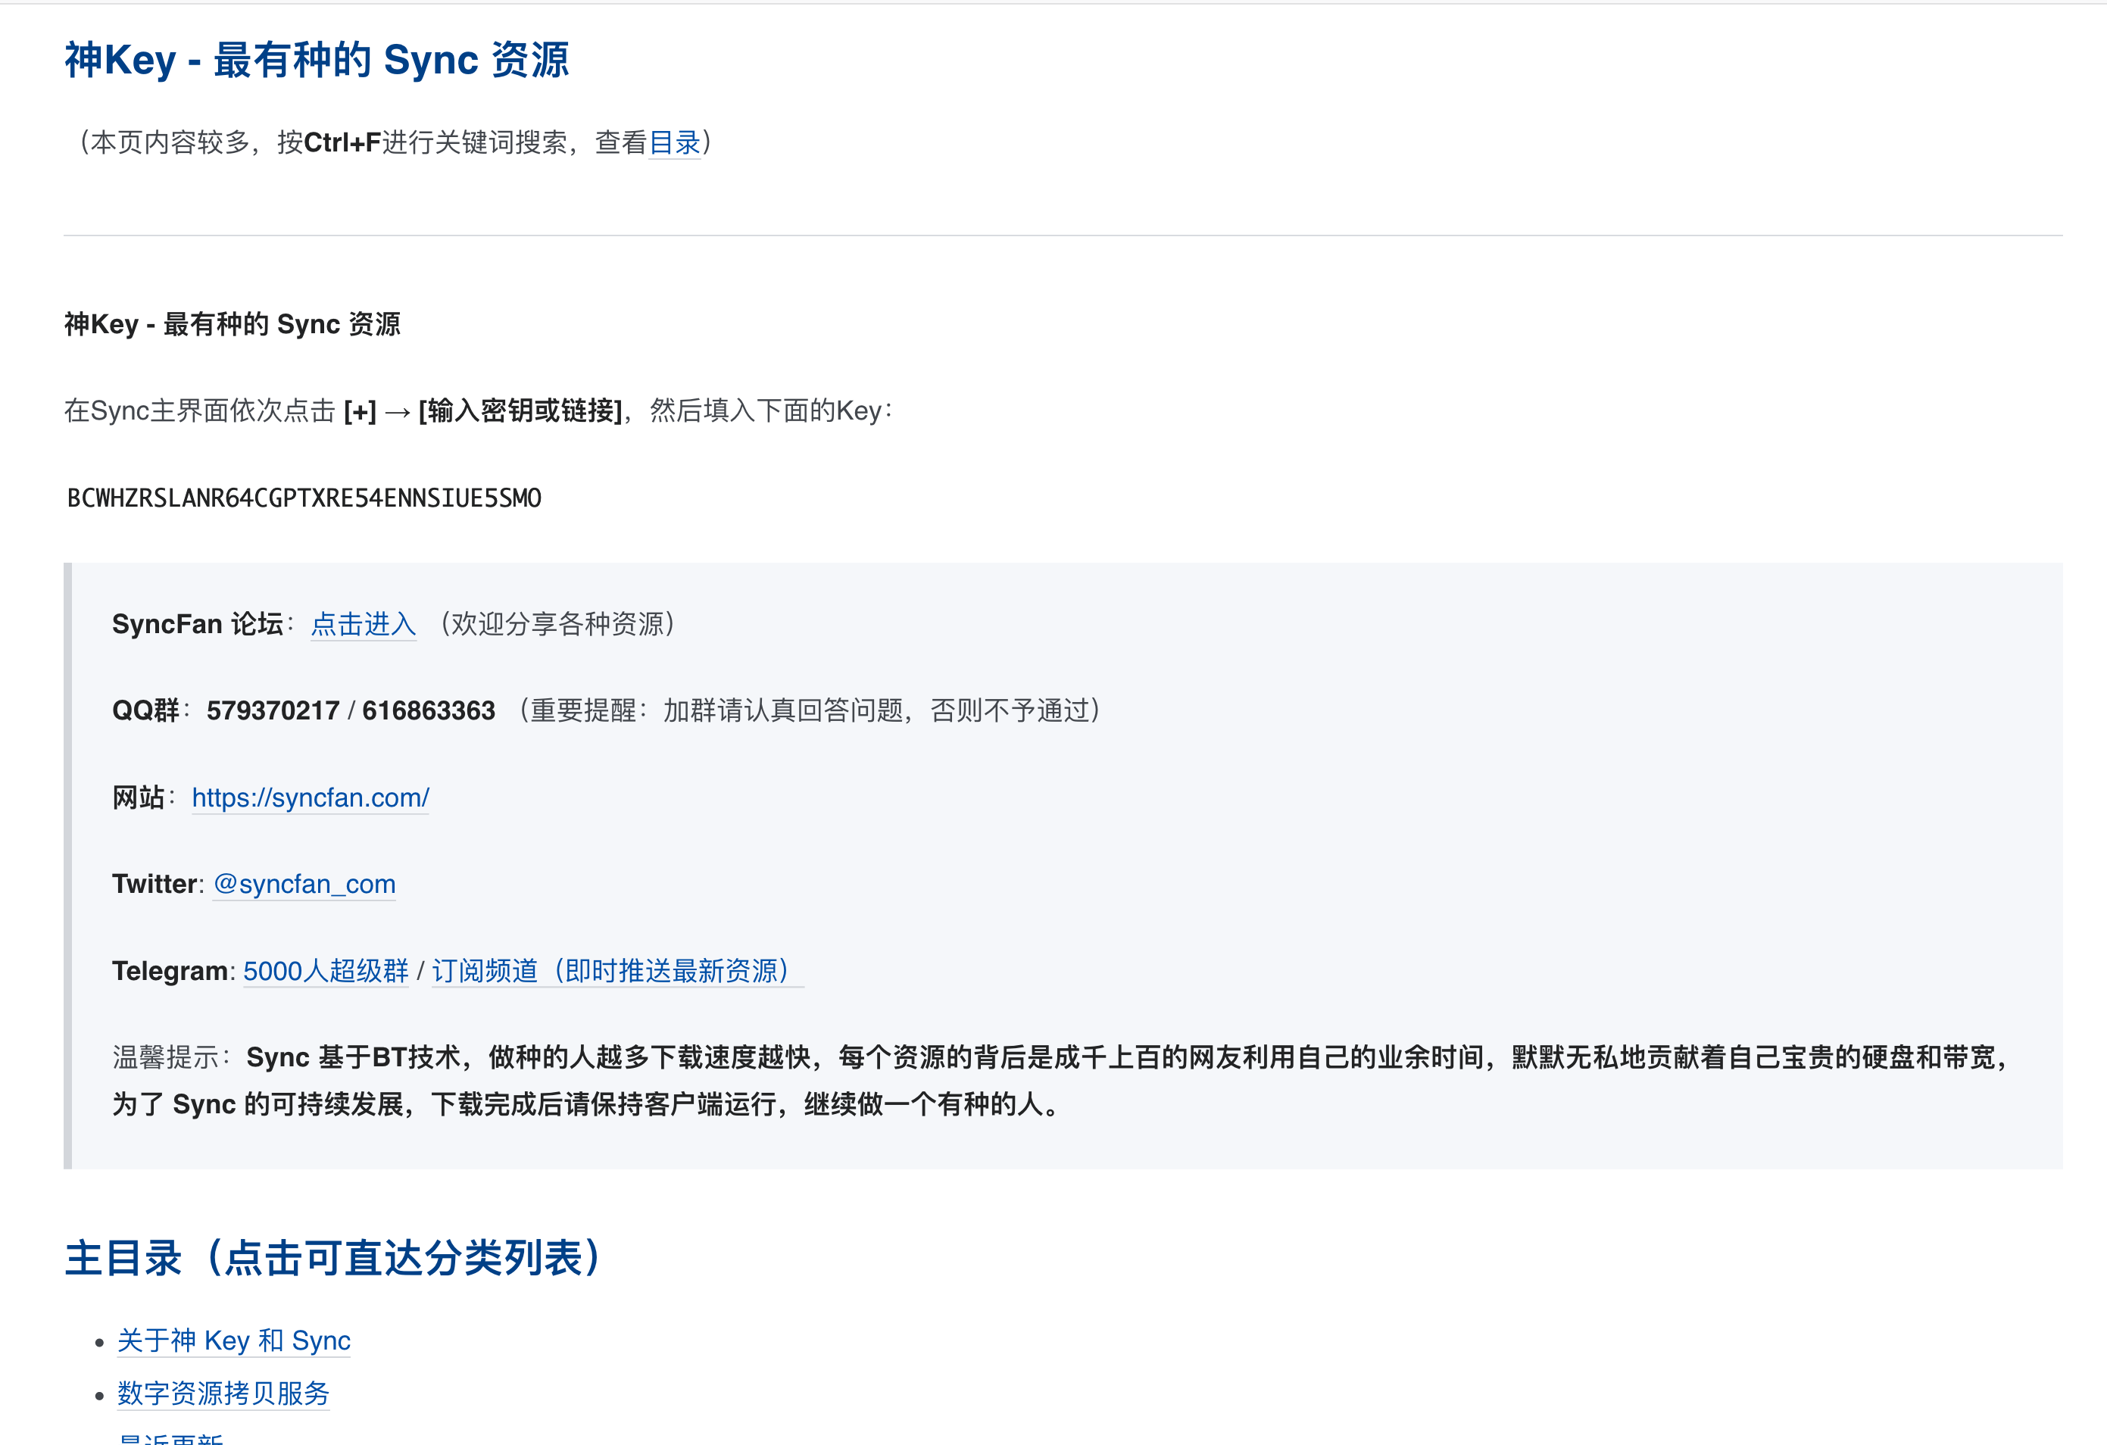Click the 网站 label in the info box
This screenshot has width=2107, height=1445.
tap(139, 797)
